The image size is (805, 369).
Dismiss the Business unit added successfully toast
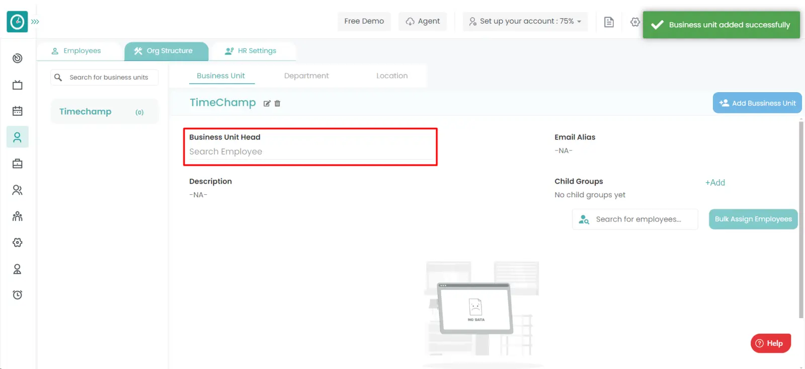pos(721,25)
